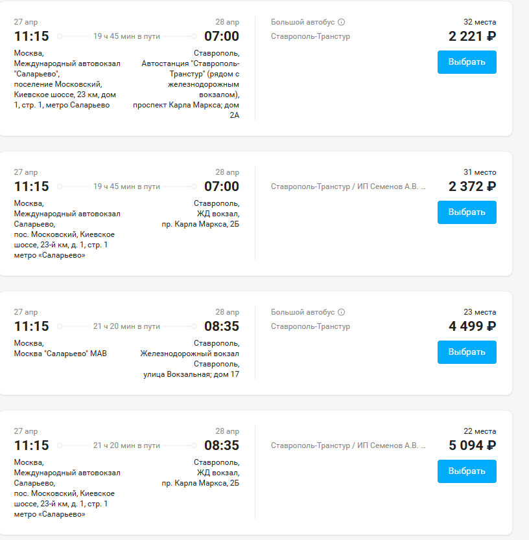529x540 pixels.
Task: Click "улица Вокзальная; дом 17" arrival address
Action: coord(191,374)
